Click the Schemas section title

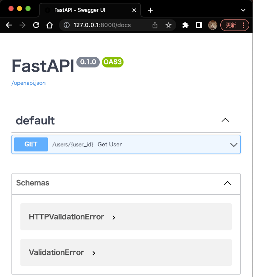point(33,183)
